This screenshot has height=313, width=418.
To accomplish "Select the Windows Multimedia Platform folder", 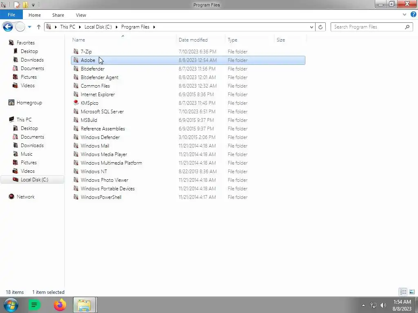I will tap(188, 163).
